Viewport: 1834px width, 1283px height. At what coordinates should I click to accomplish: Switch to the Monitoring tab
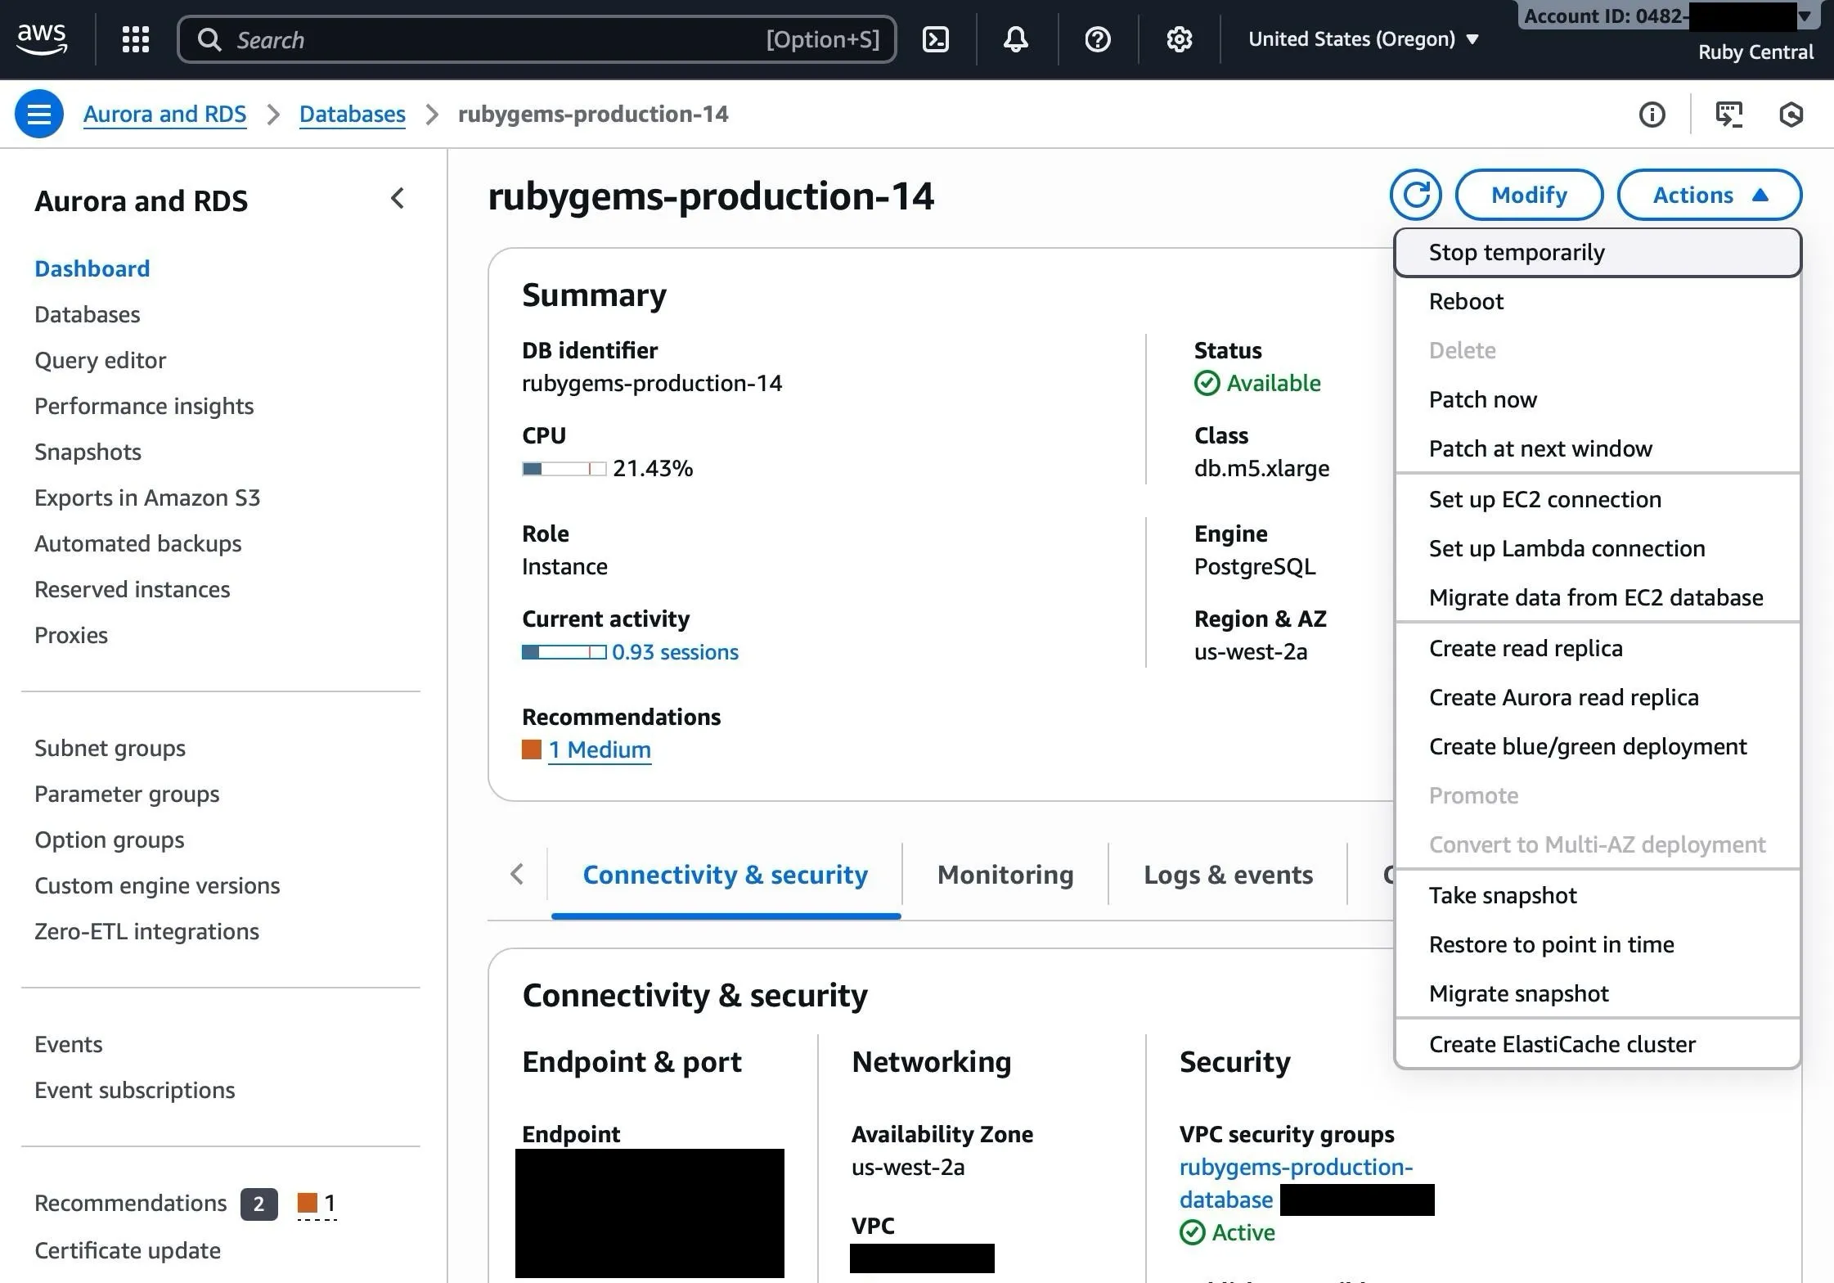(x=1005, y=874)
